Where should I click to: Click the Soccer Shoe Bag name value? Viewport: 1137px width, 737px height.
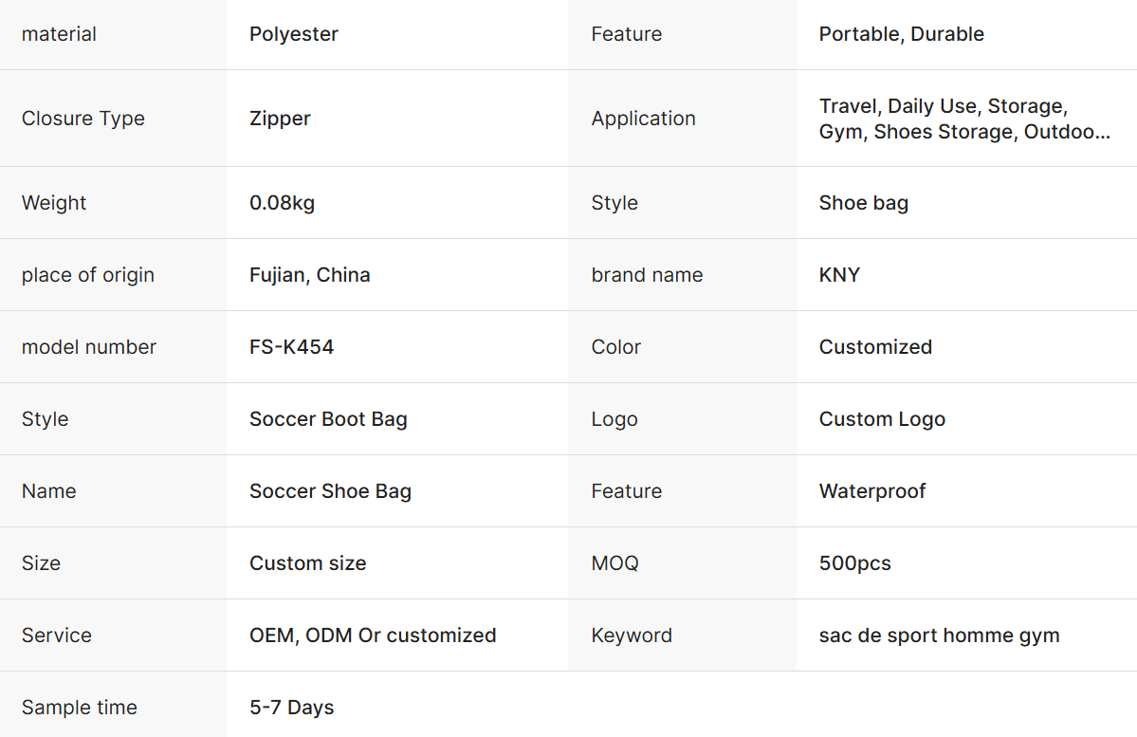(330, 491)
